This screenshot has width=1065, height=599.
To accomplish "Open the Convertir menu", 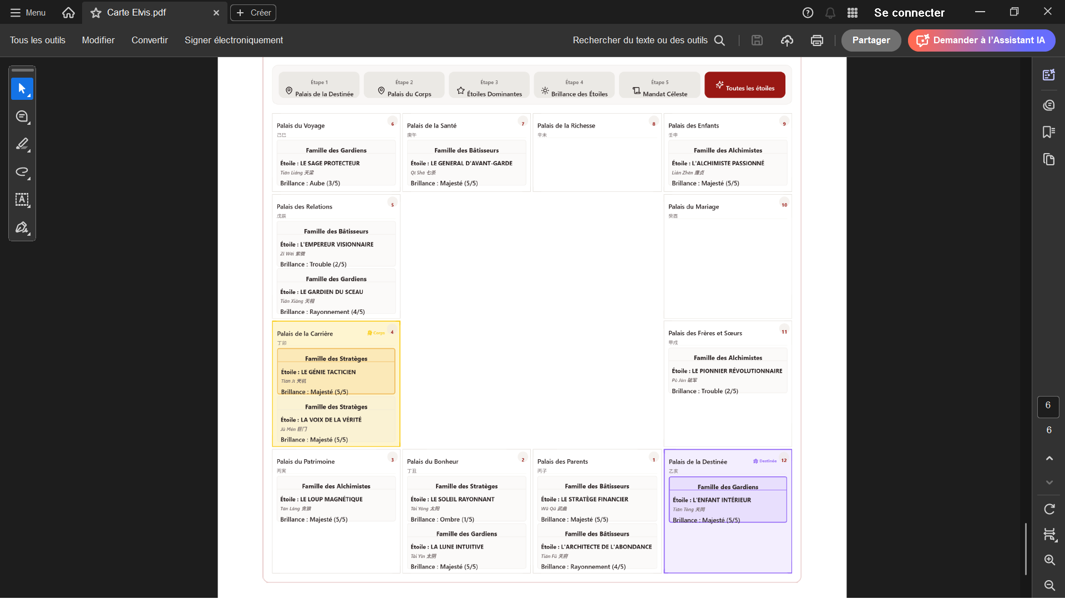I will coord(149,40).
